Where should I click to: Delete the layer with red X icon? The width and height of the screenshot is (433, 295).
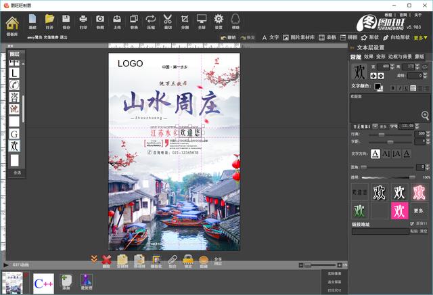tap(106, 261)
